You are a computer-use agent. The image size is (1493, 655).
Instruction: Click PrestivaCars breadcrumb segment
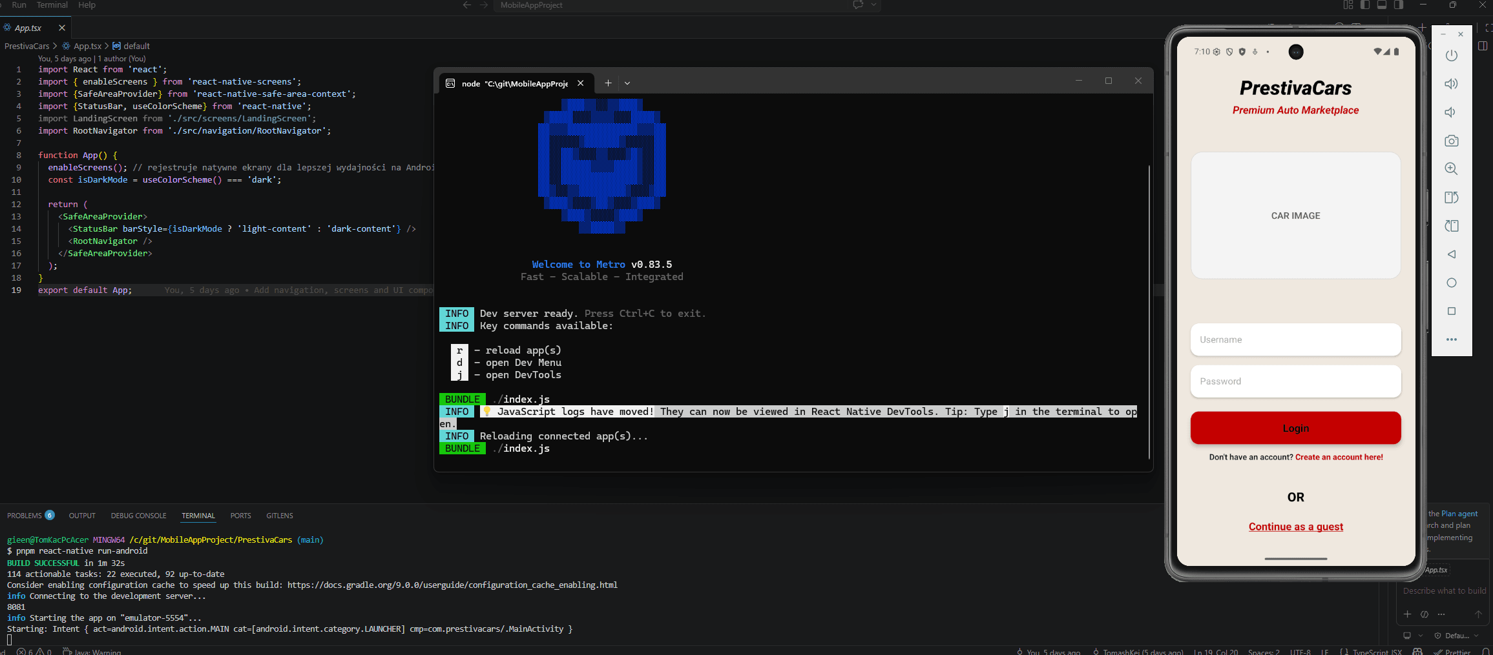26,46
